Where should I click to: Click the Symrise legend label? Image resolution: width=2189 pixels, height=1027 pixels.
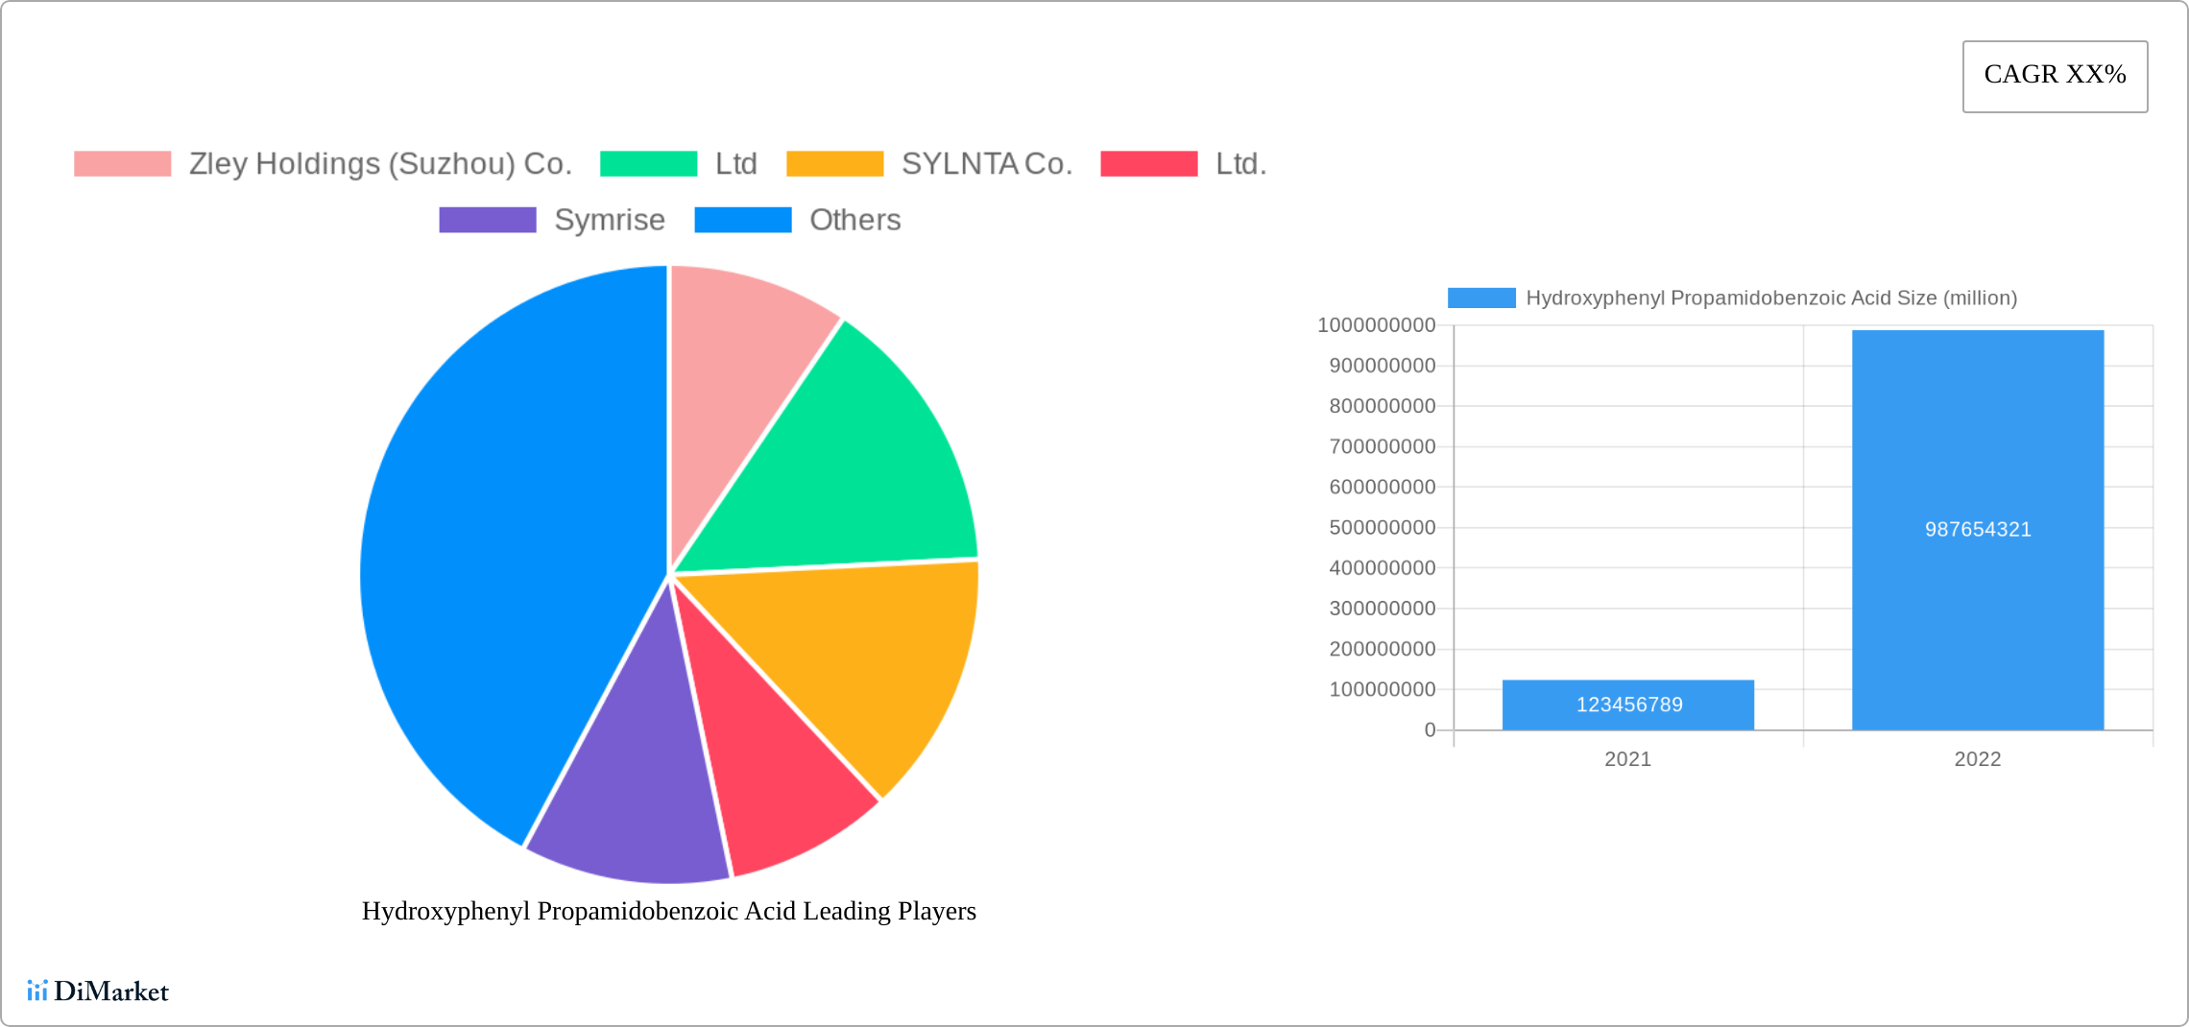coord(610,220)
